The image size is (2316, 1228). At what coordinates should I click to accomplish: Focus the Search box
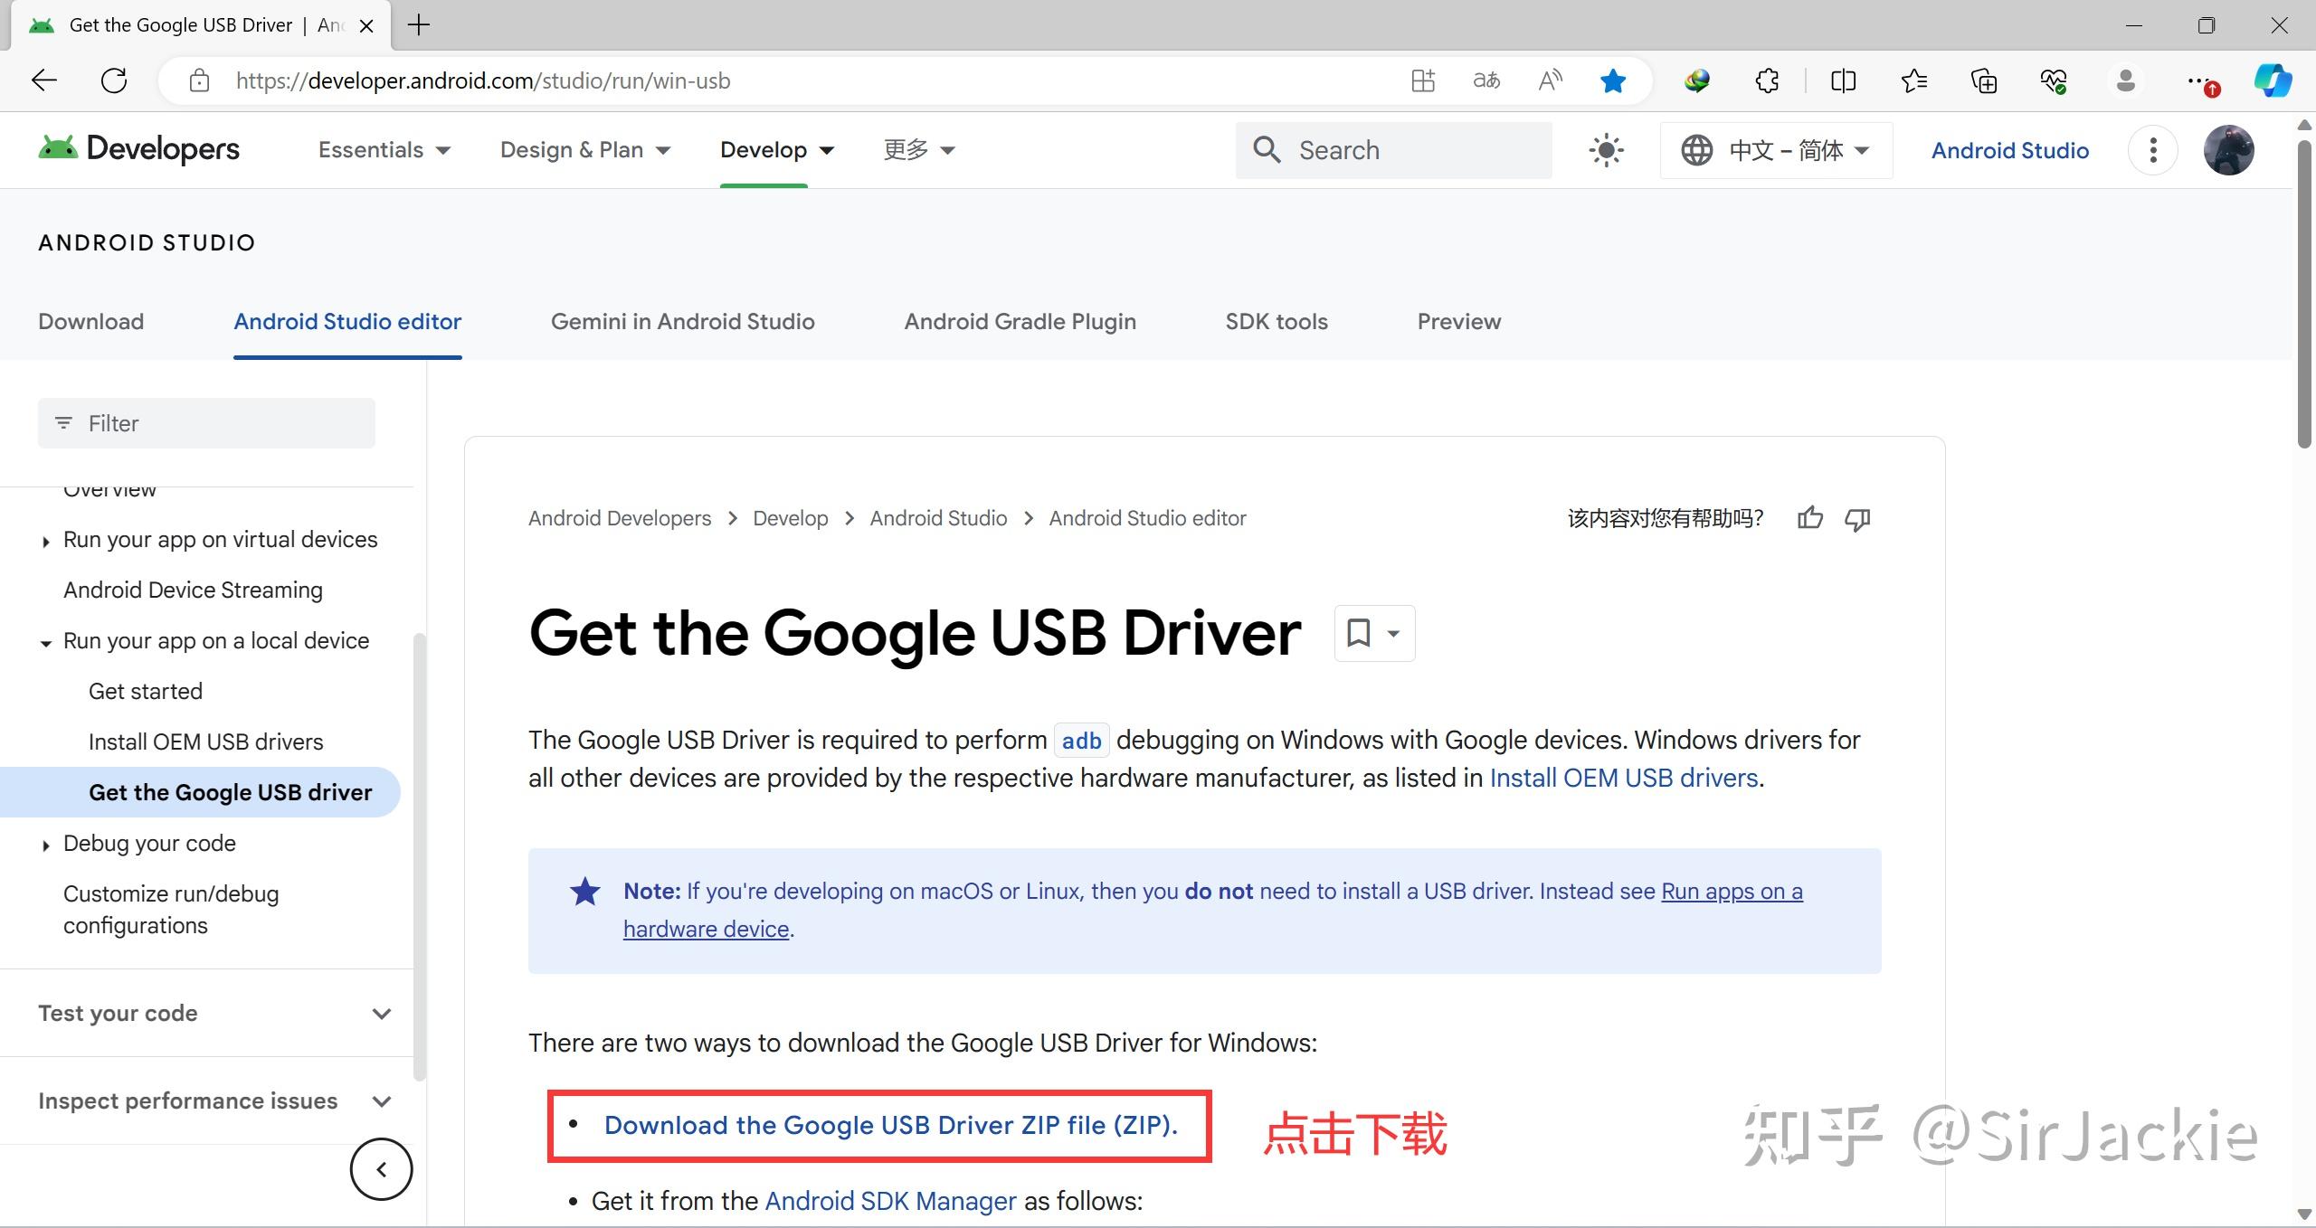1393,150
